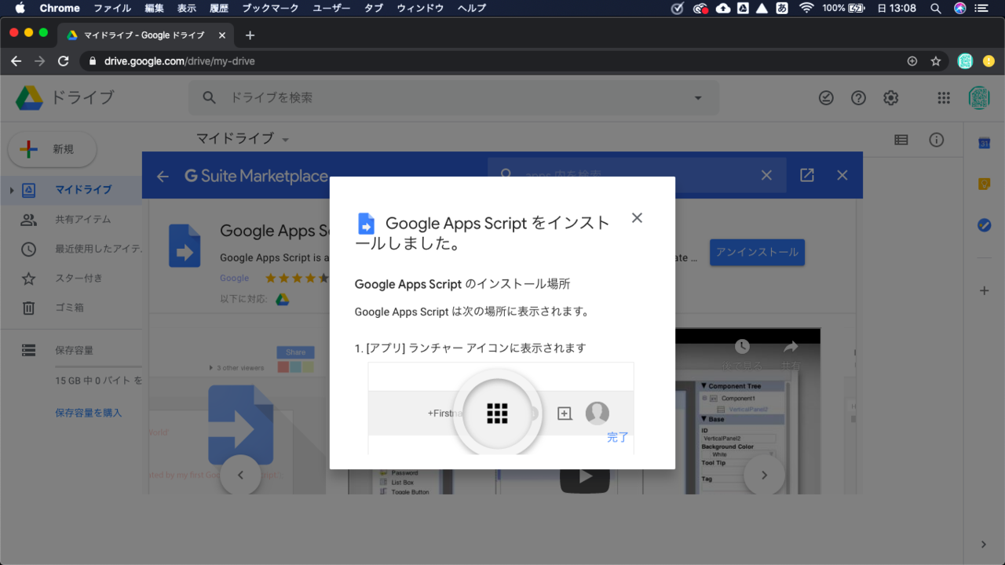This screenshot has width=1005, height=565.
Task: Click the アンインストール button
Action: 757,252
